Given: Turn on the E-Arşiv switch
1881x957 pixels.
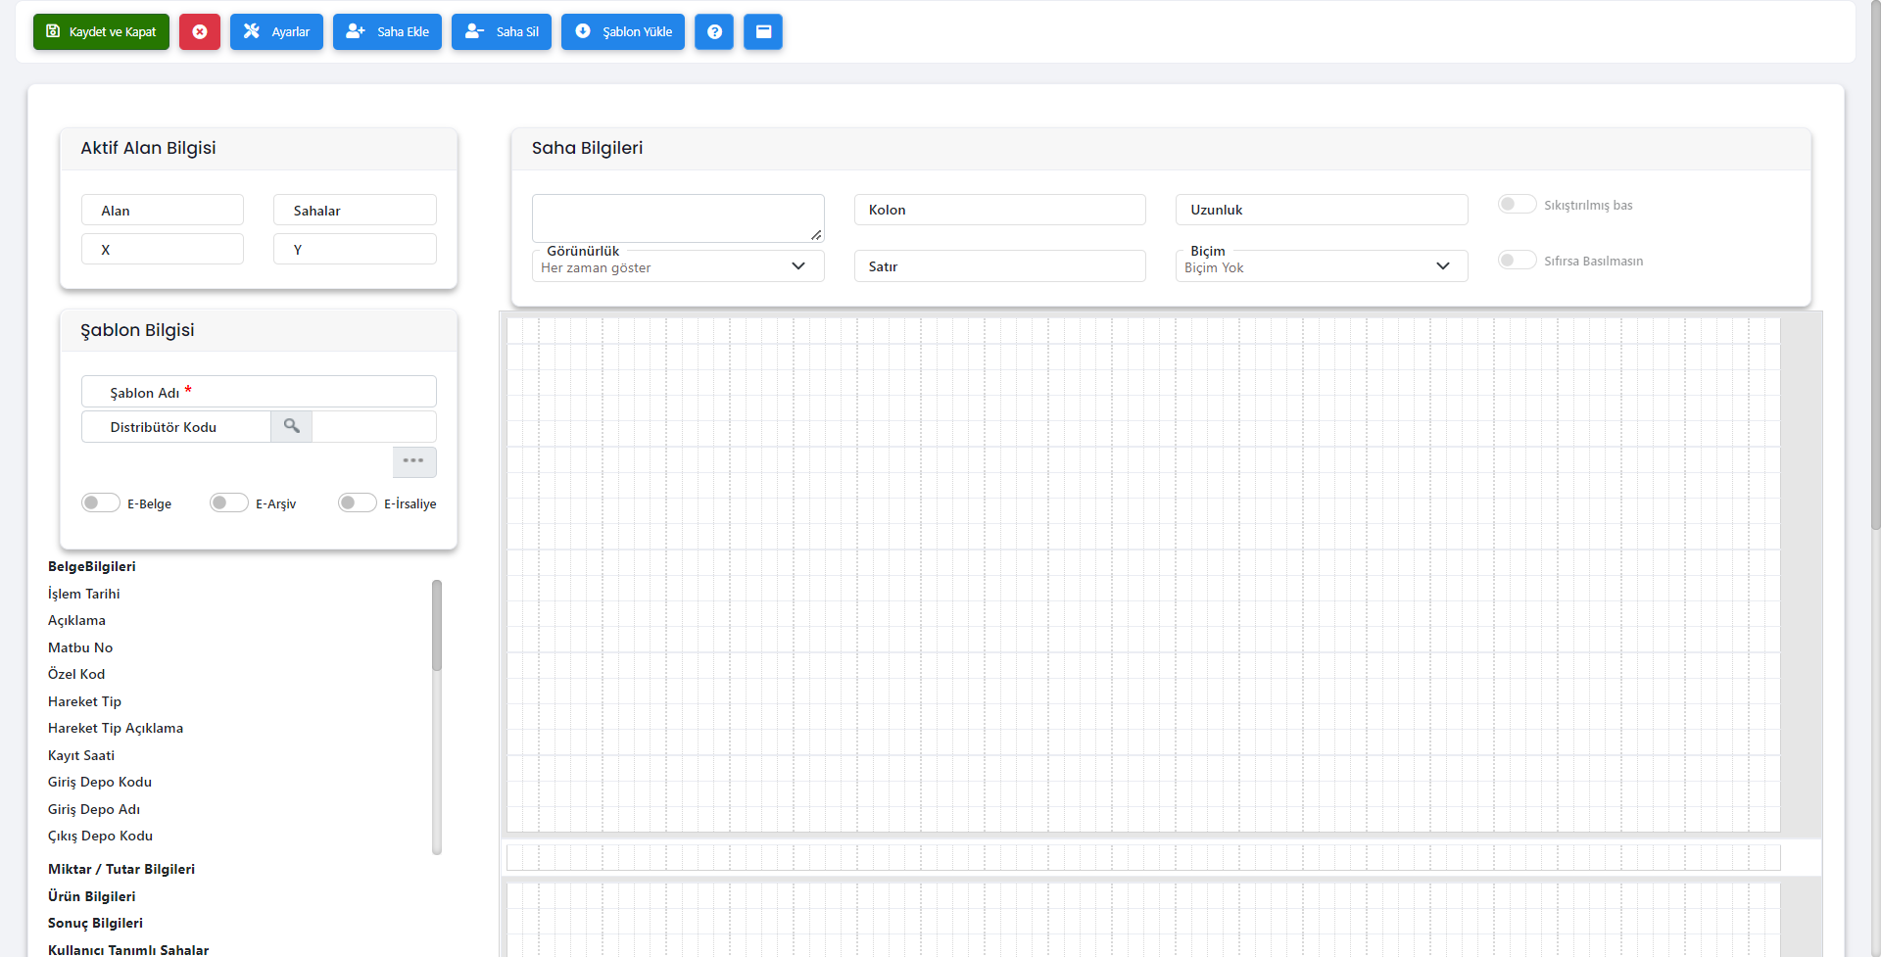Looking at the screenshot, I should pos(228,502).
